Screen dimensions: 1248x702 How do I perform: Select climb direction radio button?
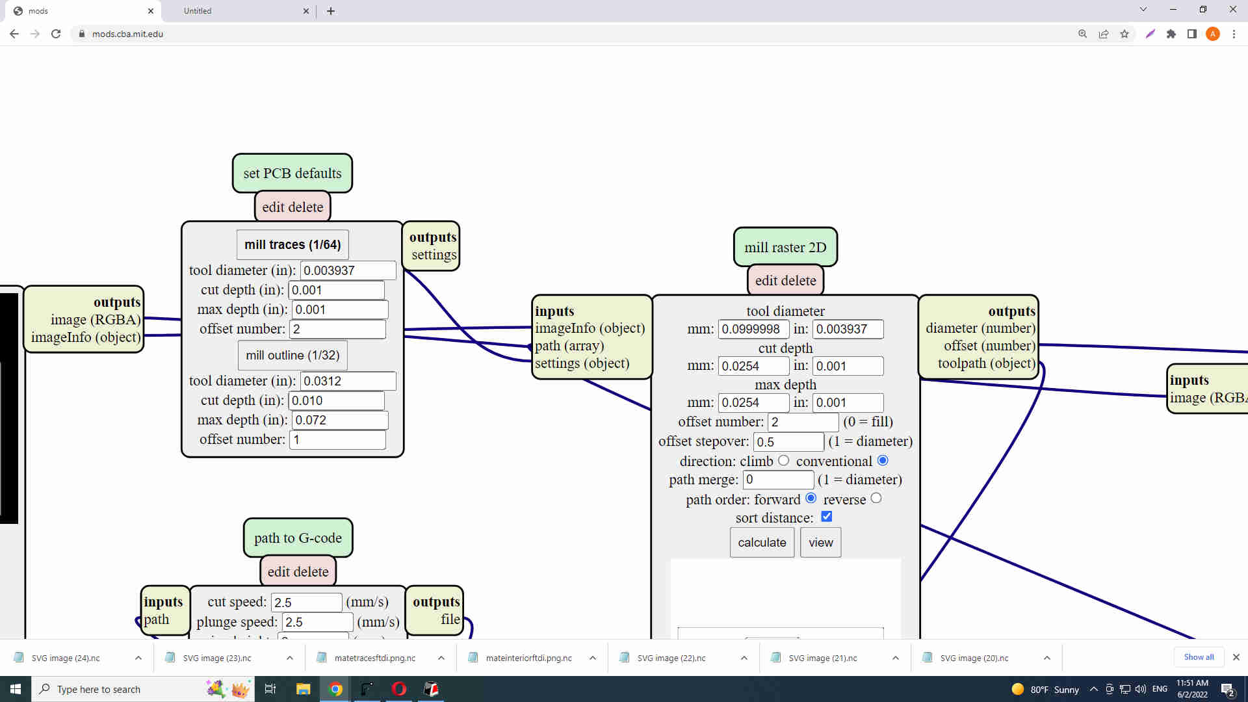tap(784, 460)
